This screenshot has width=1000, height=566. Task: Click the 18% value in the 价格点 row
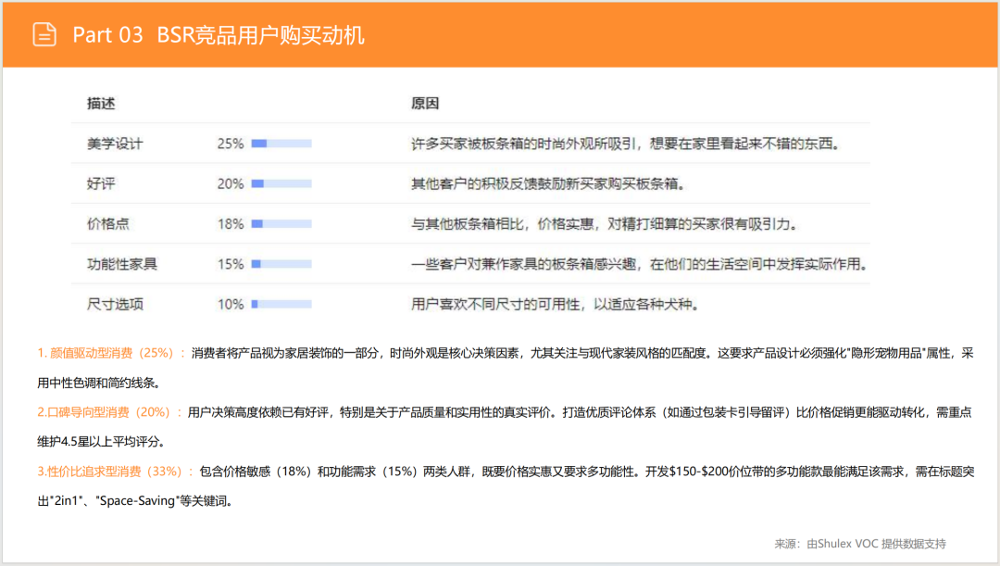point(231,224)
